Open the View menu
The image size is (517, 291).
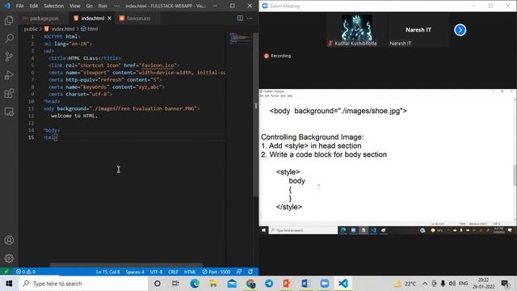tap(75, 6)
